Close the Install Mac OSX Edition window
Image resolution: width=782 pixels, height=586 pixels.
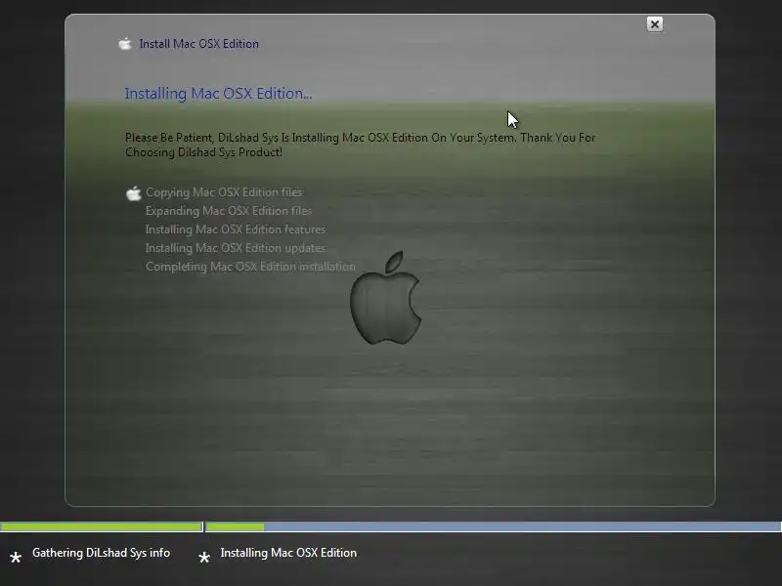(654, 23)
